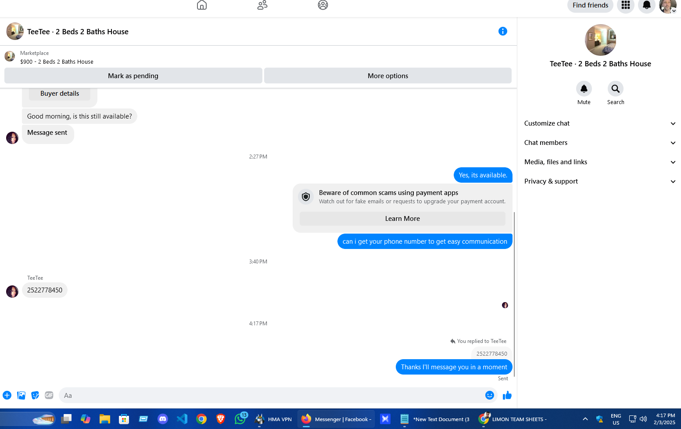Open TeeTee's large profile thumbnail in sidebar
This screenshot has height=429, width=681.
(600, 40)
